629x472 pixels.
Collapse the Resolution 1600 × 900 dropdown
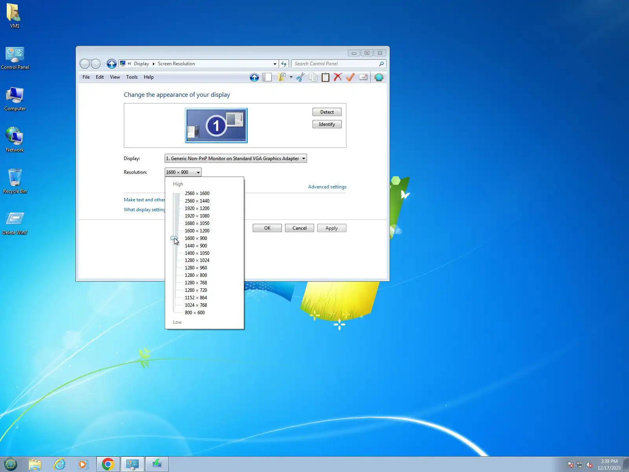[183, 172]
